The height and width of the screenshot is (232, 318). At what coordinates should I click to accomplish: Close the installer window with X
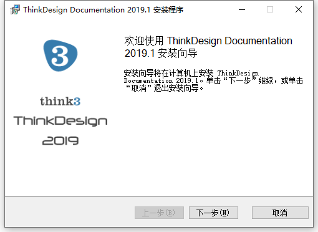pos(299,9)
